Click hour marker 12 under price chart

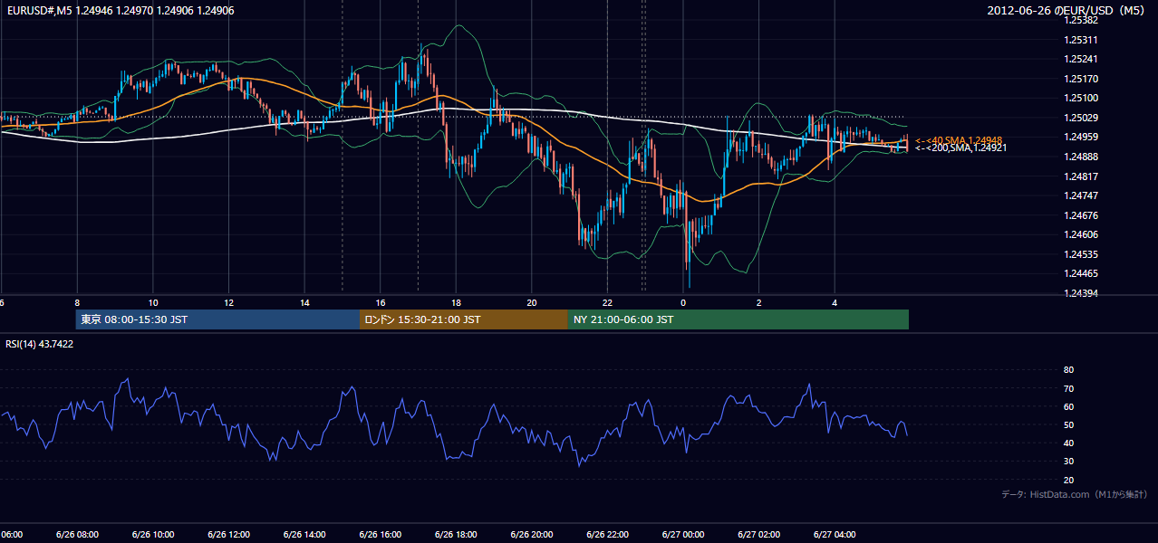(229, 303)
